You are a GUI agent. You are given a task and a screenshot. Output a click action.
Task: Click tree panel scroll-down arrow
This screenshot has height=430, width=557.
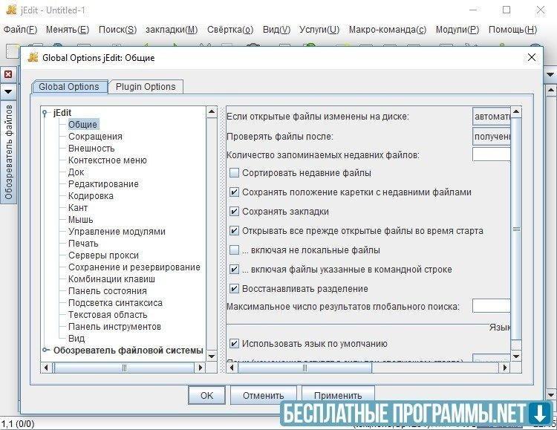pyautogui.click(x=211, y=354)
